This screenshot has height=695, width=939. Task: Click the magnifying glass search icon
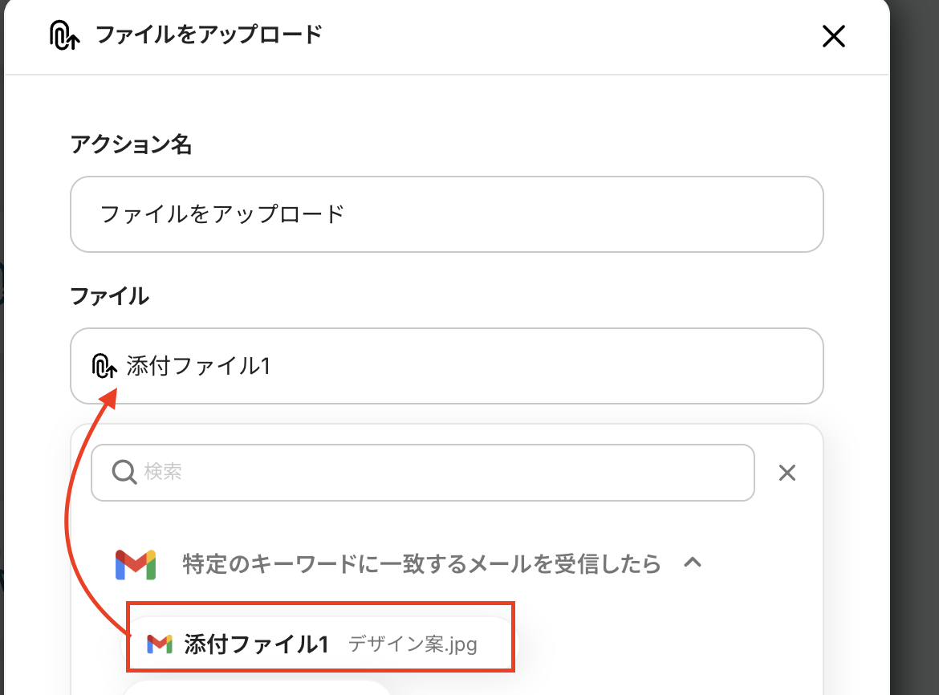pos(124,473)
